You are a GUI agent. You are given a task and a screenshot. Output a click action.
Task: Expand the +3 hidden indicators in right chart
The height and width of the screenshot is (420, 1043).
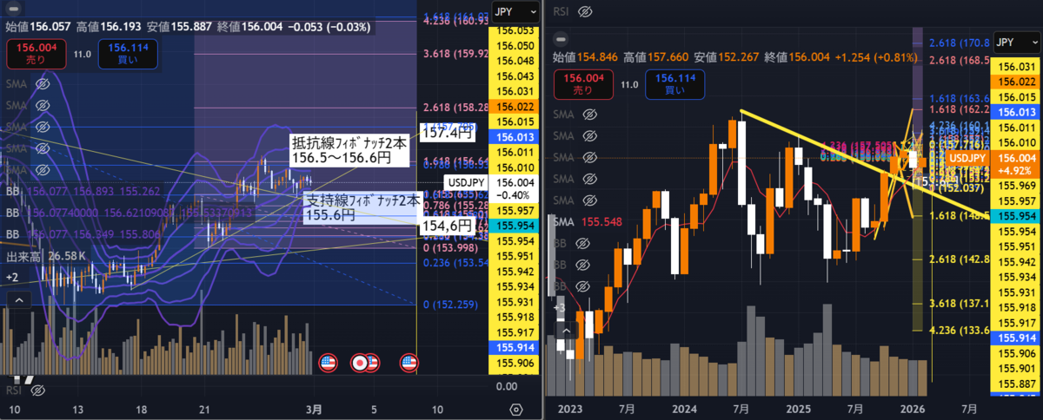[x=561, y=307]
